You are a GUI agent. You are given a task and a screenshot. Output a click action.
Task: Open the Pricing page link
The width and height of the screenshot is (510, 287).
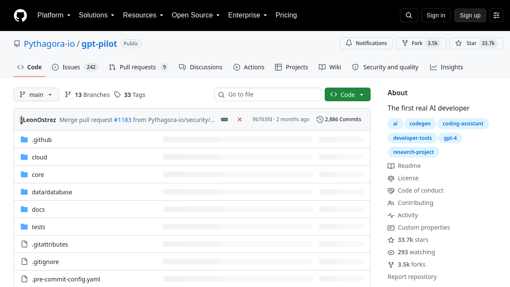286,15
